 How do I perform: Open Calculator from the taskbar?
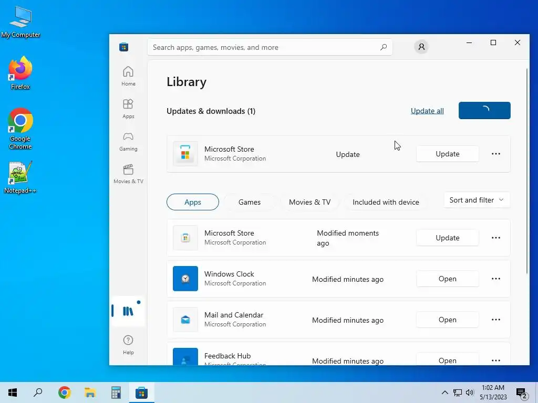116,393
